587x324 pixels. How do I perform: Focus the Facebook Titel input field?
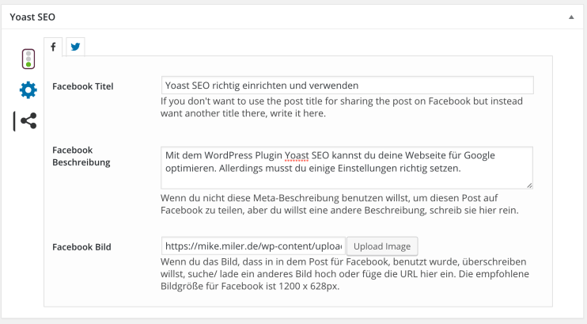click(x=347, y=86)
